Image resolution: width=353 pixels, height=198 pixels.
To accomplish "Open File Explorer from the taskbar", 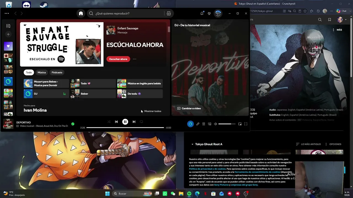I will pos(181,194).
